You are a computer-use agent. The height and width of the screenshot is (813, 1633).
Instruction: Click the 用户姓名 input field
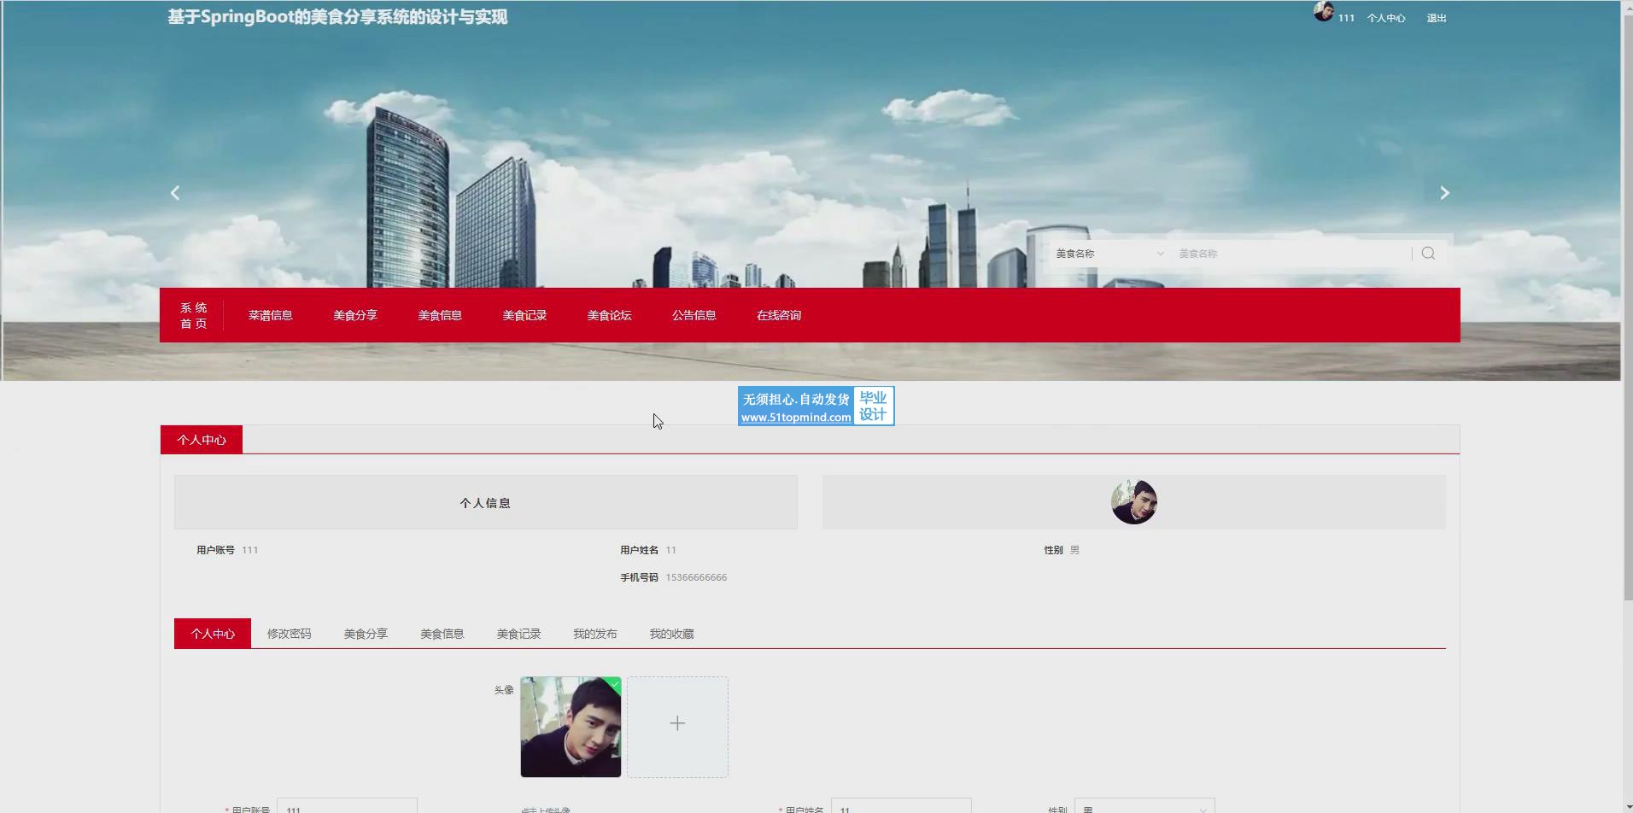[x=901, y=807]
